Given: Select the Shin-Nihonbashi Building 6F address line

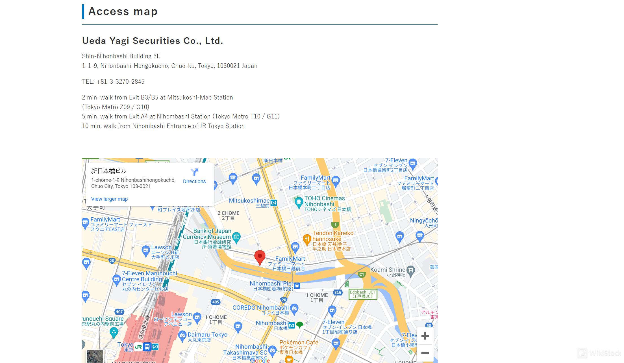Looking at the screenshot, I should [x=121, y=56].
